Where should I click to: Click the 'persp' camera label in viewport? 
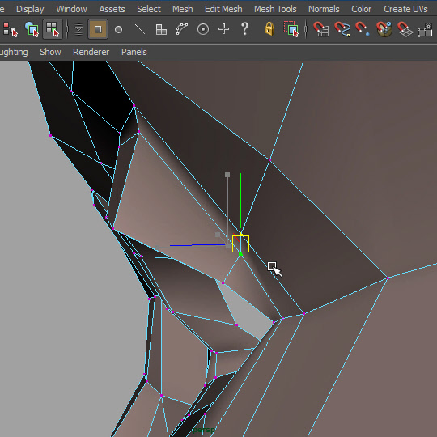(x=204, y=430)
